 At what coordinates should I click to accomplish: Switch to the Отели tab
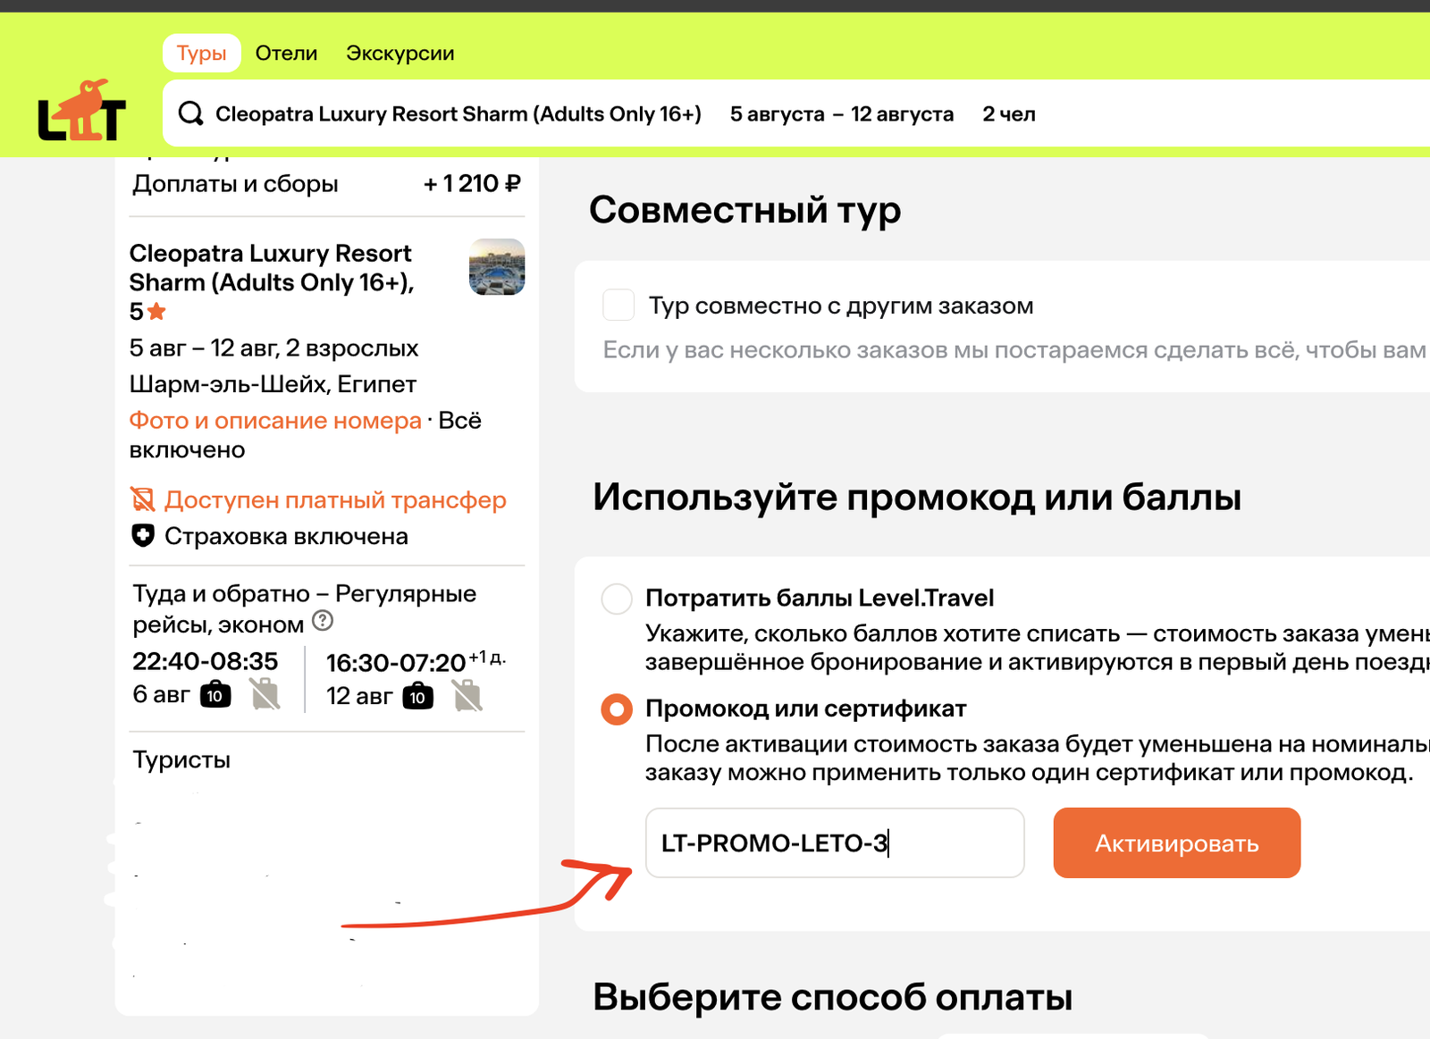click(x=286, y=54)
